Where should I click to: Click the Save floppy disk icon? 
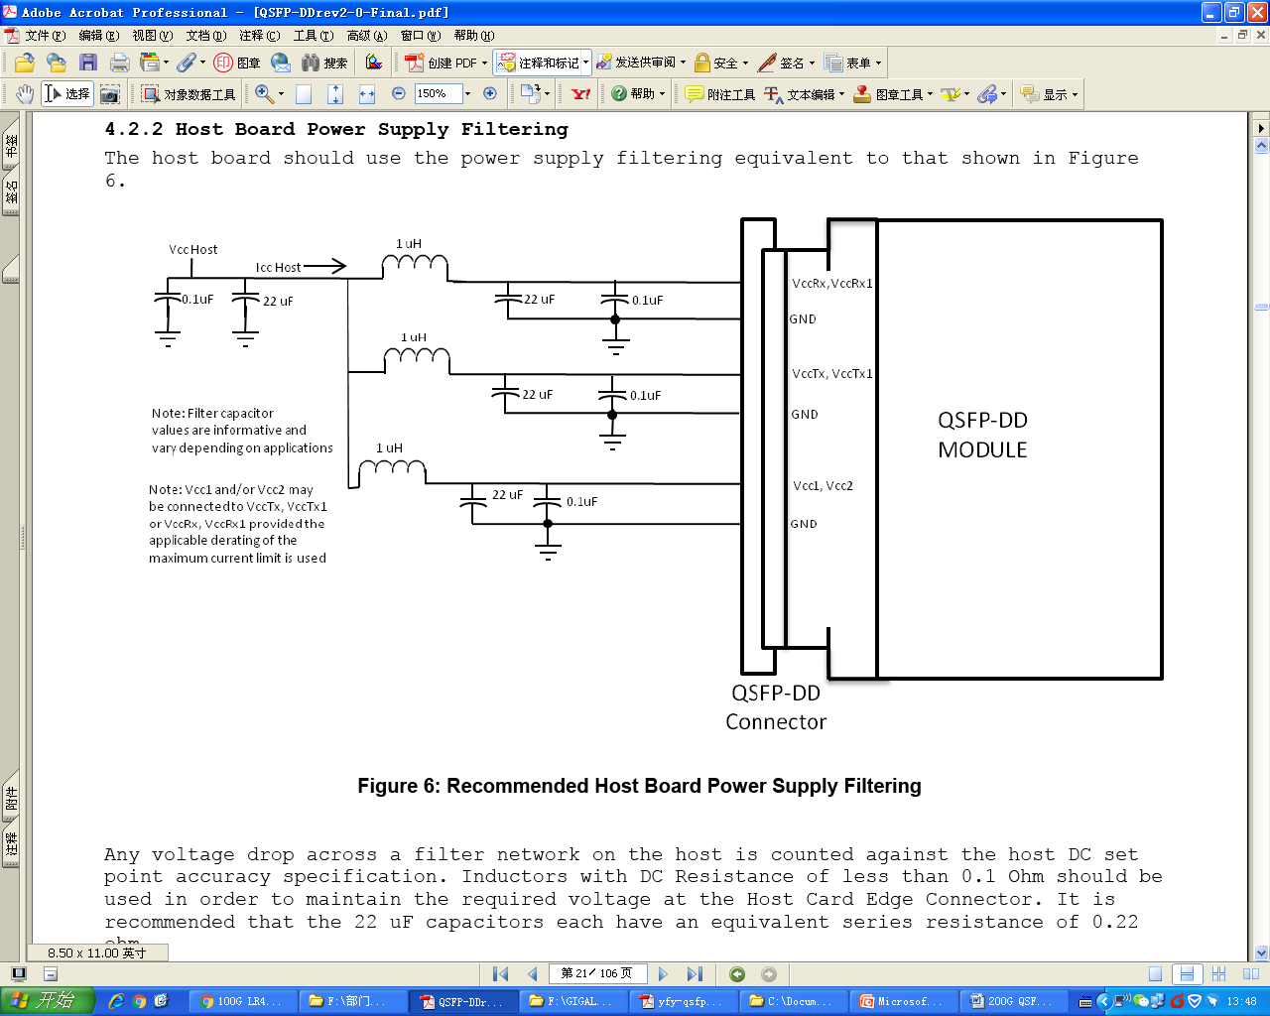[x=88, y=63]
